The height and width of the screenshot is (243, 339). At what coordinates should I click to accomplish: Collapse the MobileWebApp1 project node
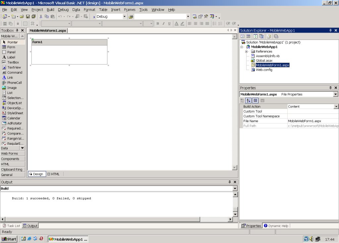tap(242, 47)
